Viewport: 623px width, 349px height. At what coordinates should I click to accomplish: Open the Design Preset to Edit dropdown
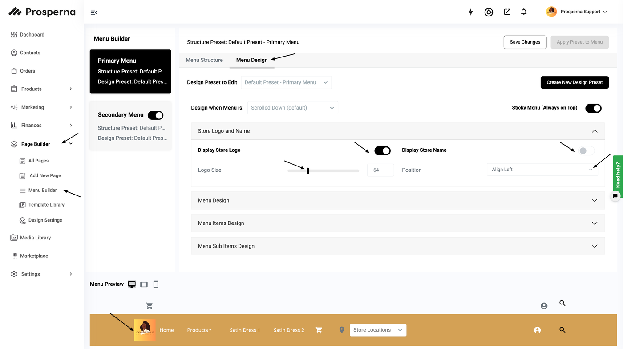286,82
